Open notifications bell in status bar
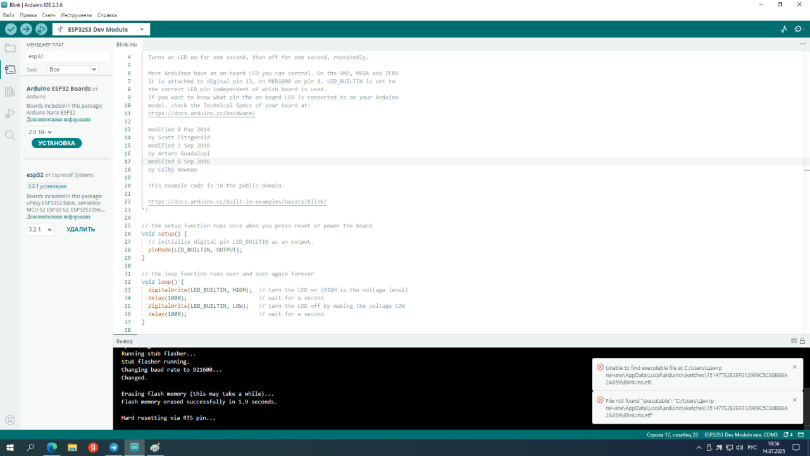 [x=787, y=435]
